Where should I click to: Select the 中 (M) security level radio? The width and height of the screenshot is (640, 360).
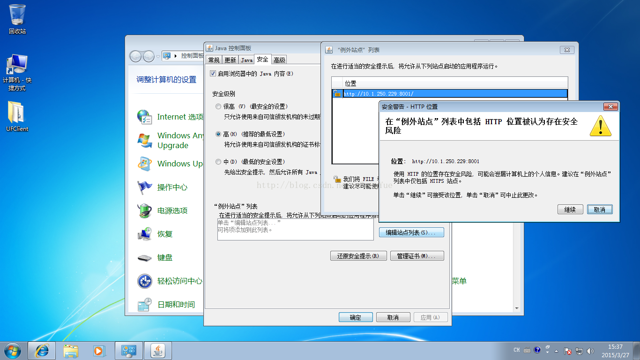218,162
